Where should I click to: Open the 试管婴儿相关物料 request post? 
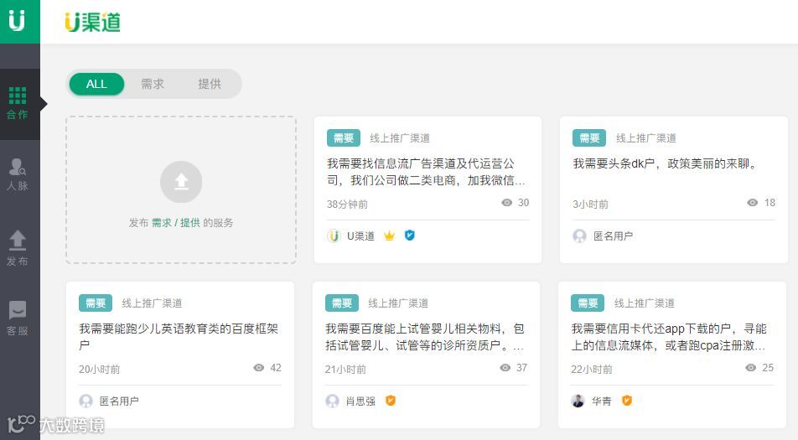424,337
